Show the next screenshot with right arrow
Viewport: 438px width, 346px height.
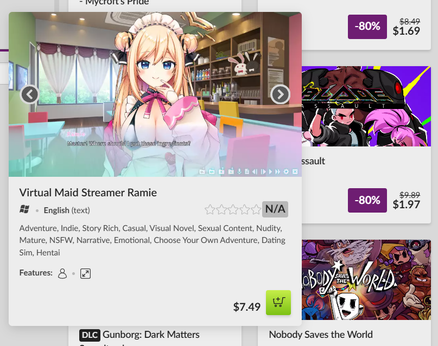click(280, 95)
